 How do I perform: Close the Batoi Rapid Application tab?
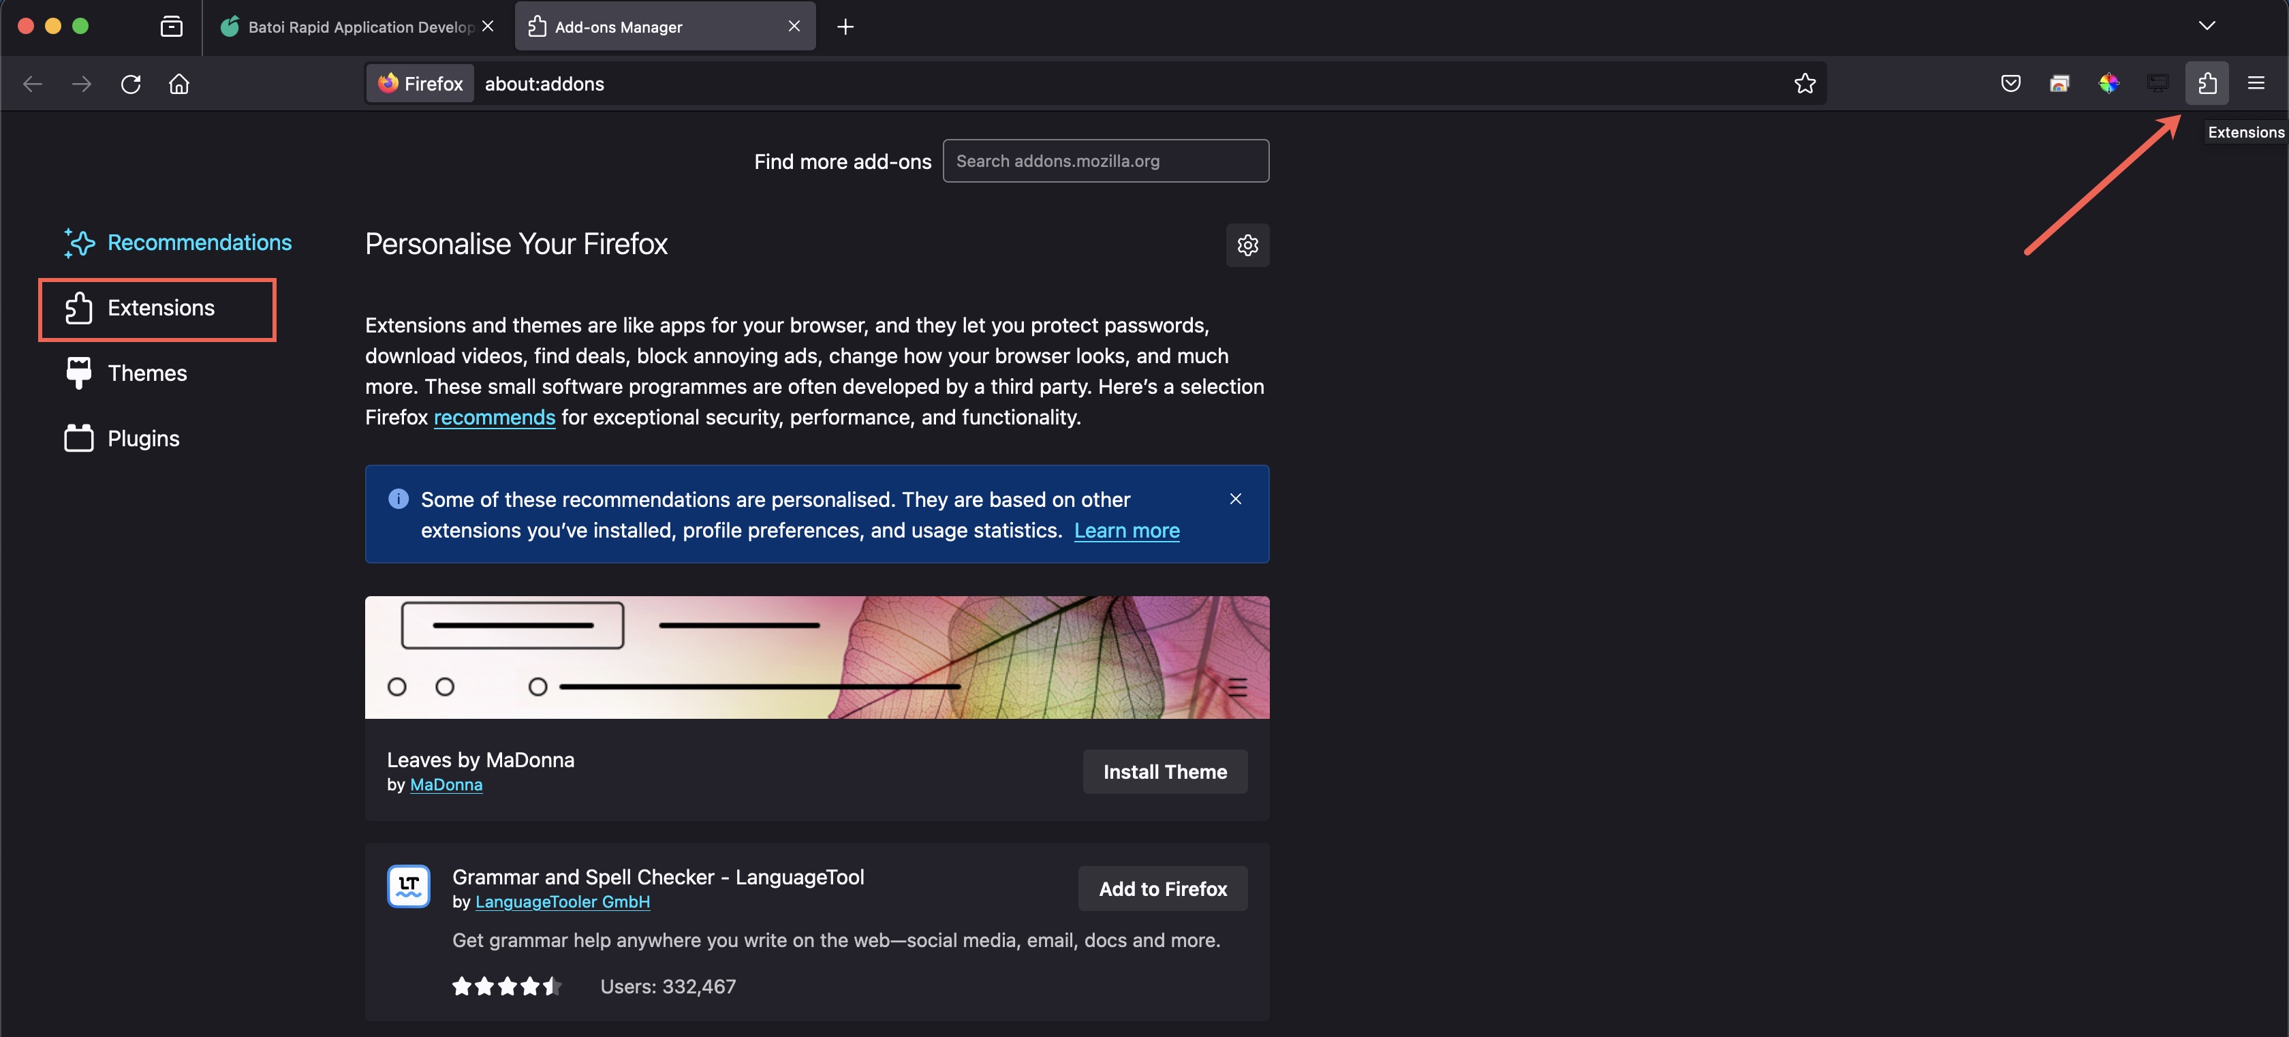488,27
